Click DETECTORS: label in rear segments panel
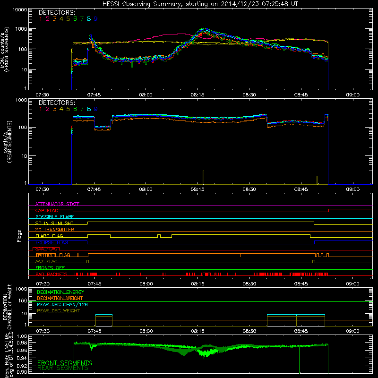378x378 pixels. click(x=57, y=103)
